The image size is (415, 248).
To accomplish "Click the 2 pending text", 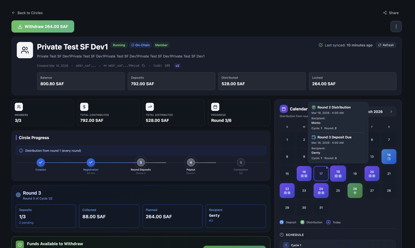I will pyautogui.click(x=26, y=223).
